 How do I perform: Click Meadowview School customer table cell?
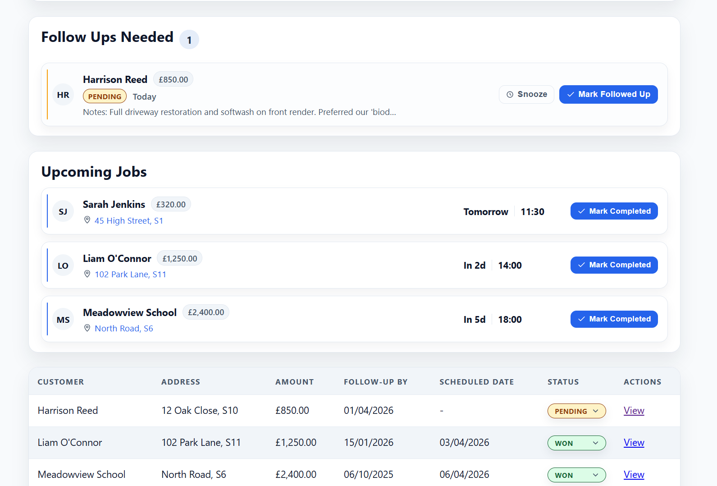[x=82, y=475]
